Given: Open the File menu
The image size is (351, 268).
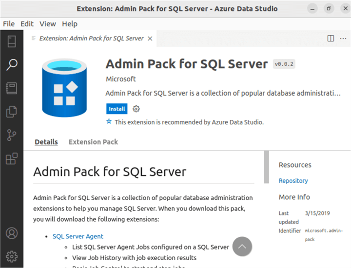Looking at the screenshot, I should (x=9, y=23).
